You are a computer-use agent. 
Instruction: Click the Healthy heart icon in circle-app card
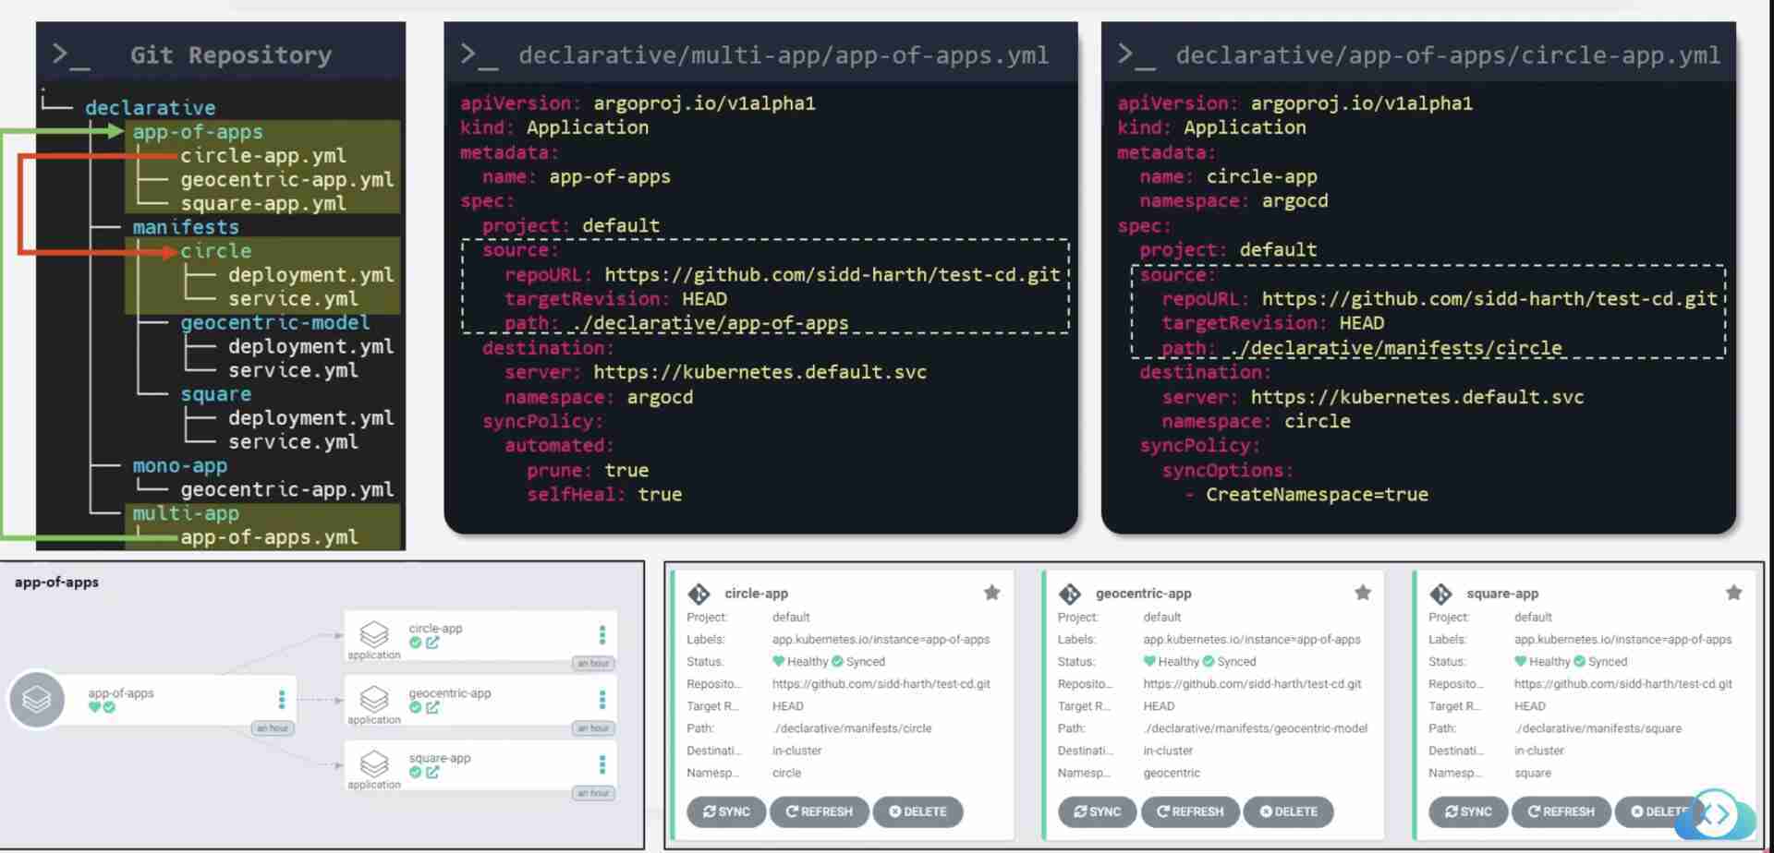(x=778, y=661)
